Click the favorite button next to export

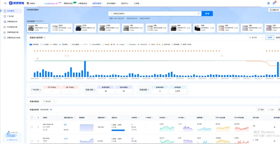271,110
